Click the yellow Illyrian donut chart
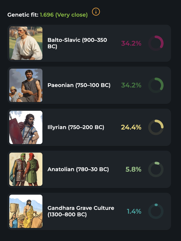The height and width of the screenshot is (241, 181). 156,127
